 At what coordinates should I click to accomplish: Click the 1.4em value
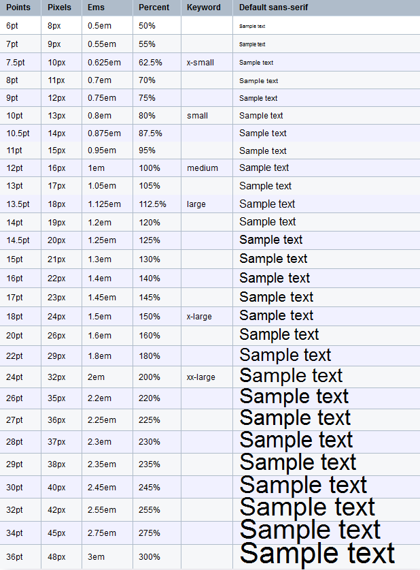pos(99,279)
